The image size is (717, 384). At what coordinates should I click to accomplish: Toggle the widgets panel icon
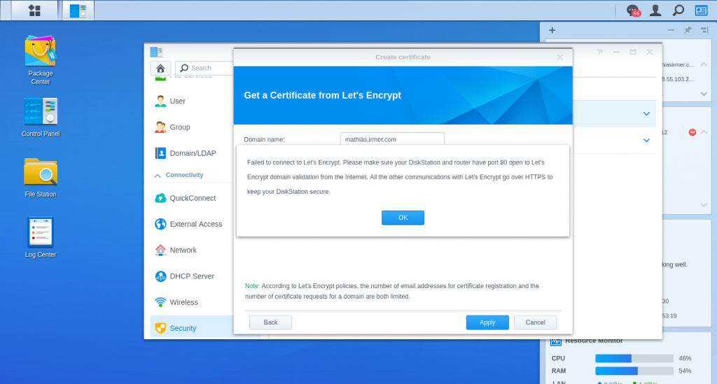click(701, 10)
